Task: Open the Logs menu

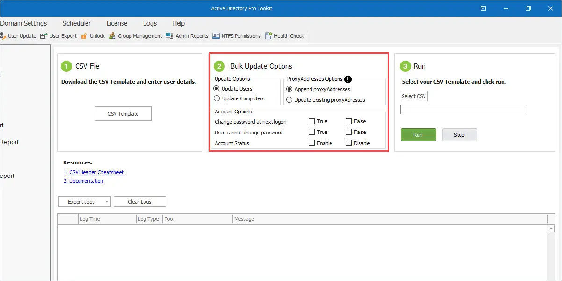Action: tap(150, 23)
